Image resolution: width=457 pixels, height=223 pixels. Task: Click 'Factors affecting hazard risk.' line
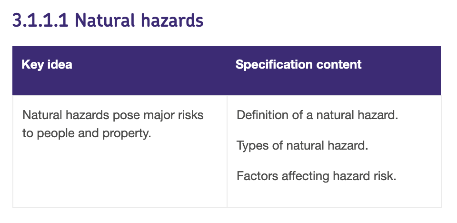pyautogui.click(x=316, y=176)
